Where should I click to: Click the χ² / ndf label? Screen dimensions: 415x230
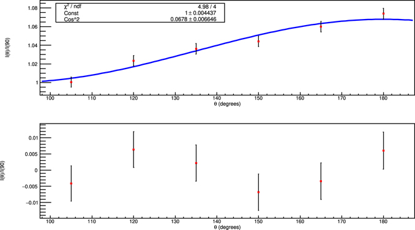[72, 7]
